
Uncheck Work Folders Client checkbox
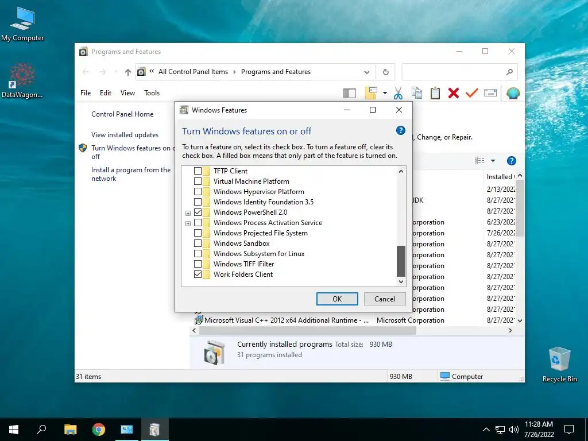[198, 274]
